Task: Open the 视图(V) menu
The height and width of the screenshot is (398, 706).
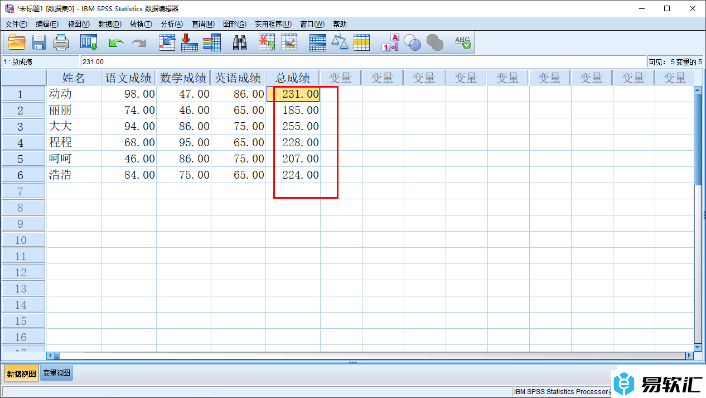Action: click(x=79, y=24)
